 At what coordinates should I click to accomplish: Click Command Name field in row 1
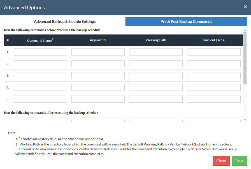point(40,52)
